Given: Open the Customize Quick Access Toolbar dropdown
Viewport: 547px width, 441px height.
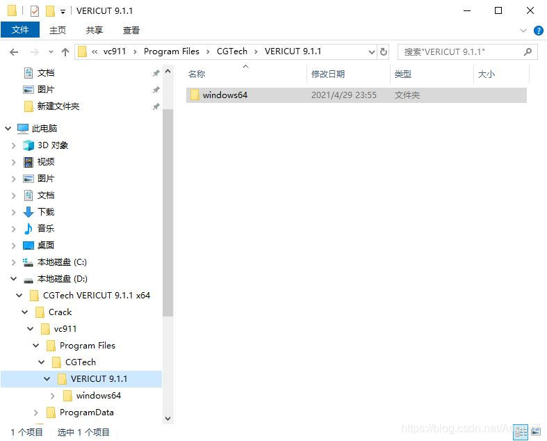Looking at the screenshot, I should pos(63,12).
